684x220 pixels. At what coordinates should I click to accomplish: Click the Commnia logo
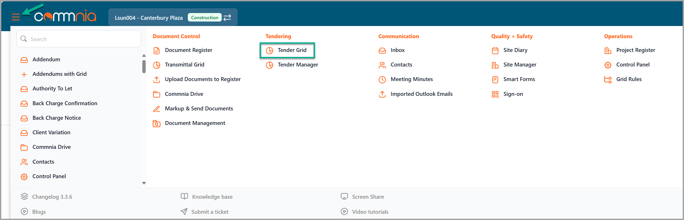tap(65, 16)
